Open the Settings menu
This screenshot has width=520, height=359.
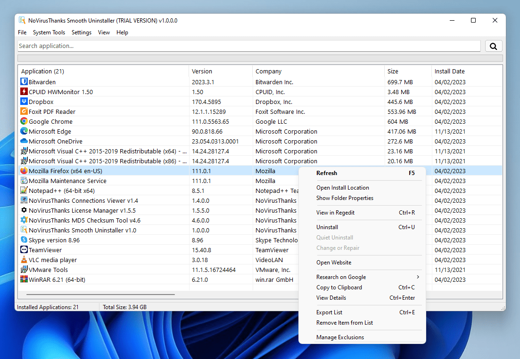coord(82,32)
